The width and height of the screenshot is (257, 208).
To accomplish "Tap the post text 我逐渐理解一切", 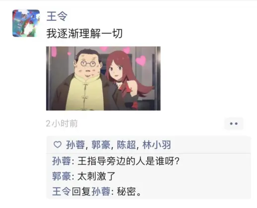I will click(x=84, y=34).
